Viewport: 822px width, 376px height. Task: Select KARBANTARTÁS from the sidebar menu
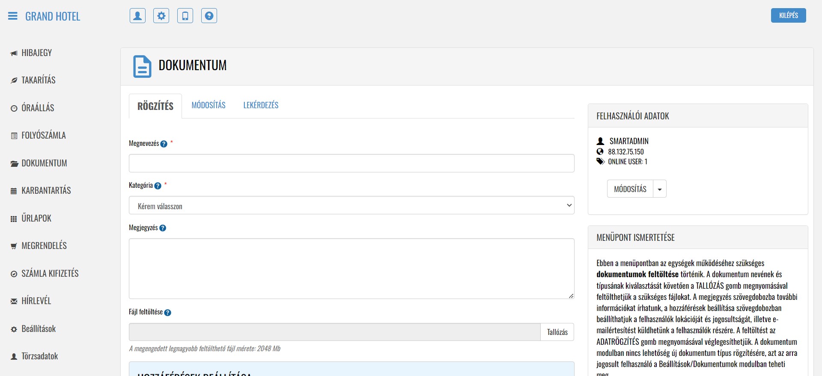[x=46, y=191]
